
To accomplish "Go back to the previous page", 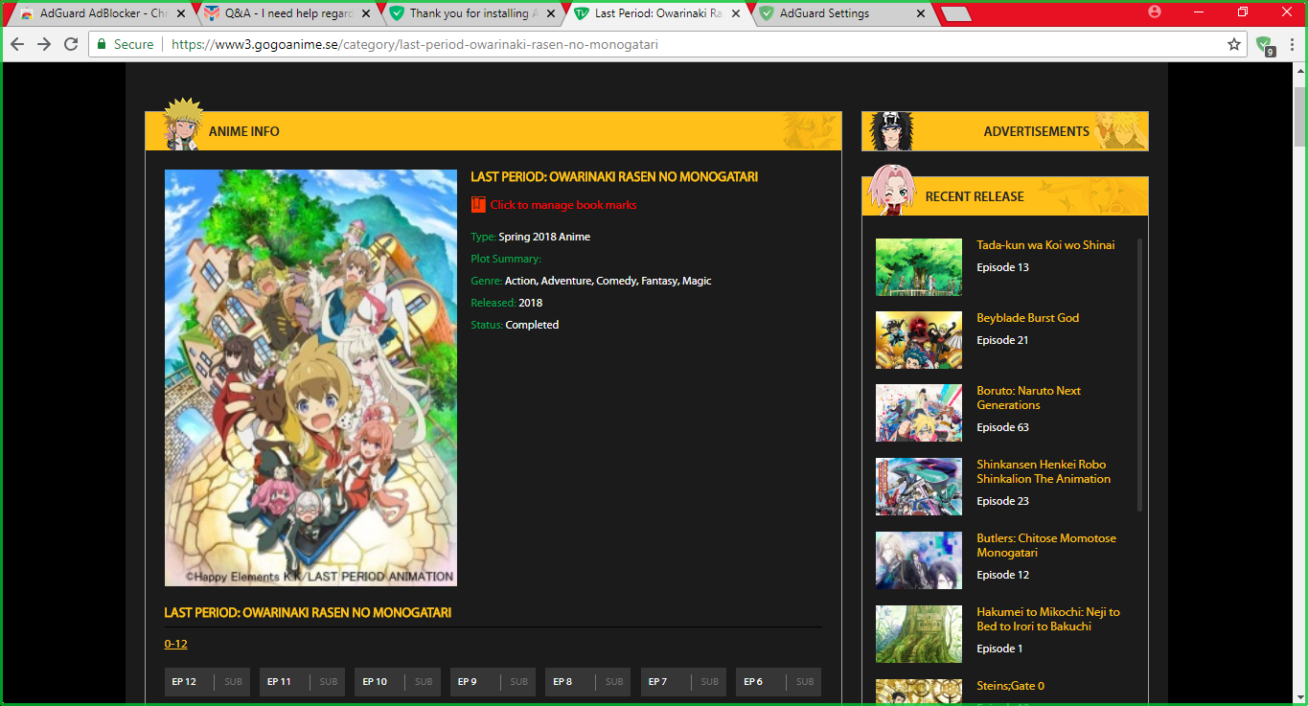I will tap(18, 44).
